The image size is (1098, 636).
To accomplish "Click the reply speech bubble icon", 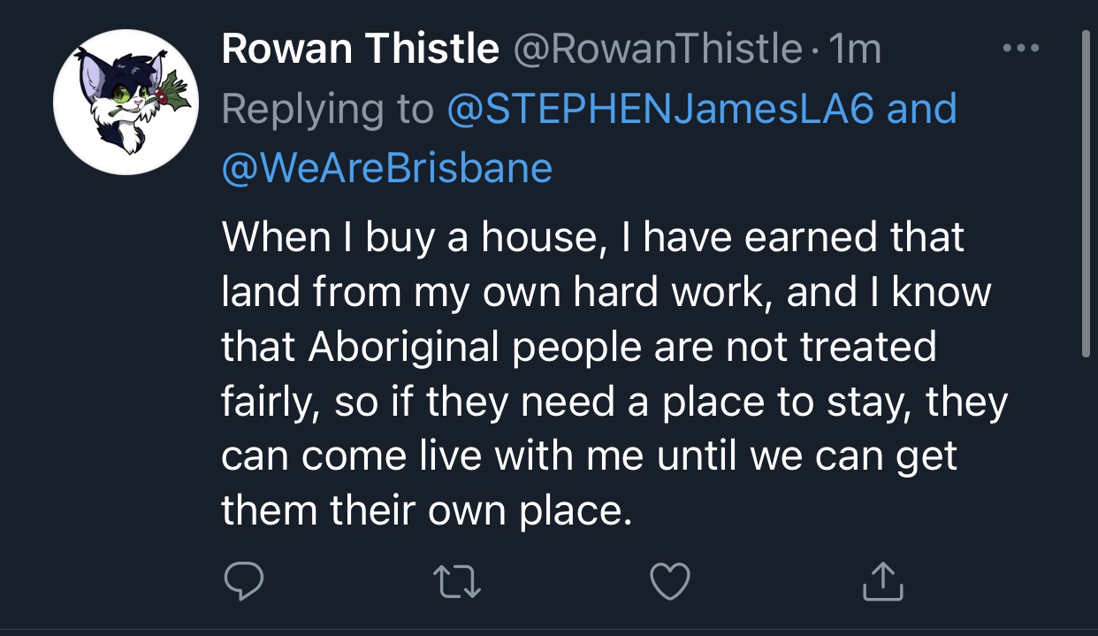I will (x=243, y=581).
